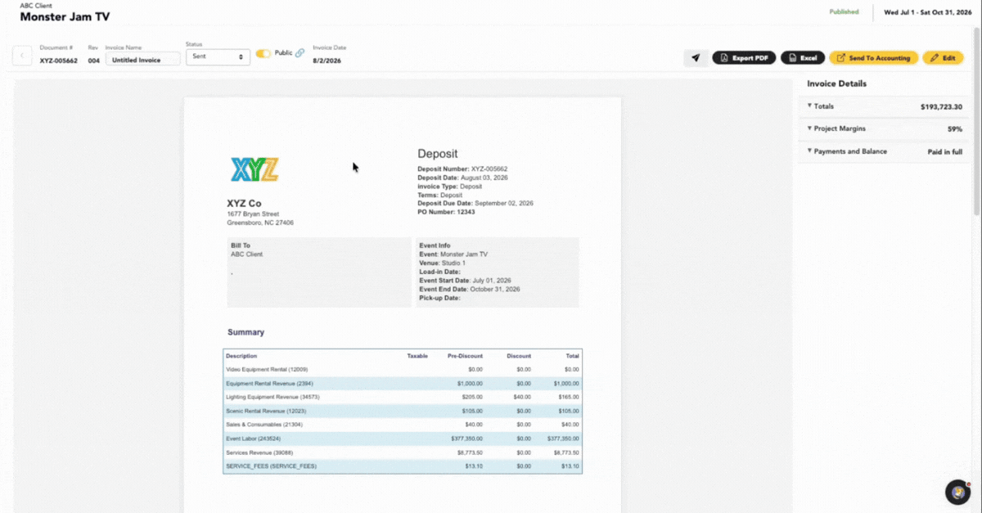Image resolution: width=982 pixels, height=513 pixels.
Task: Click the Invoice Details heading
Action: (836, 83)
